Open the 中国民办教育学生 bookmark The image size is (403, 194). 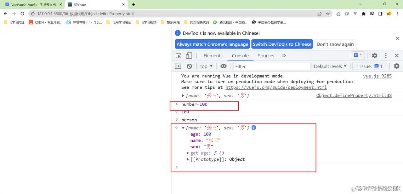pyautogui.click(x=269, y=22)
